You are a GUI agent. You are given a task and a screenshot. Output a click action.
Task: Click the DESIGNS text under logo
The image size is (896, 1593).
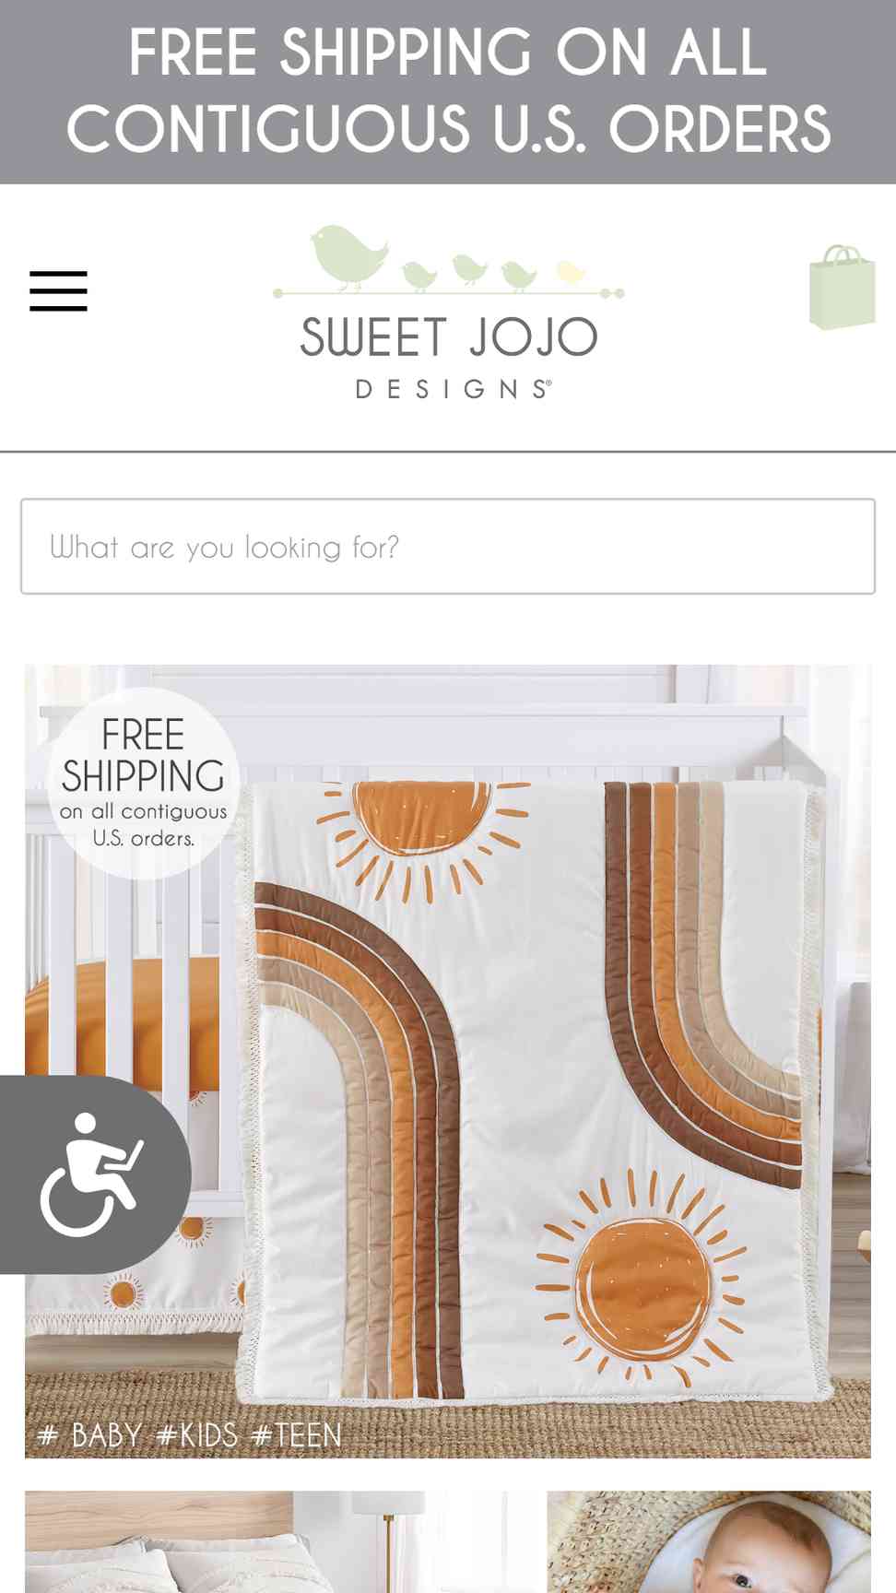(x=454, y=389)
